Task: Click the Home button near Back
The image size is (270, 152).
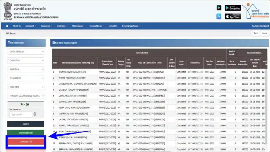Action: tap(264, 33)
